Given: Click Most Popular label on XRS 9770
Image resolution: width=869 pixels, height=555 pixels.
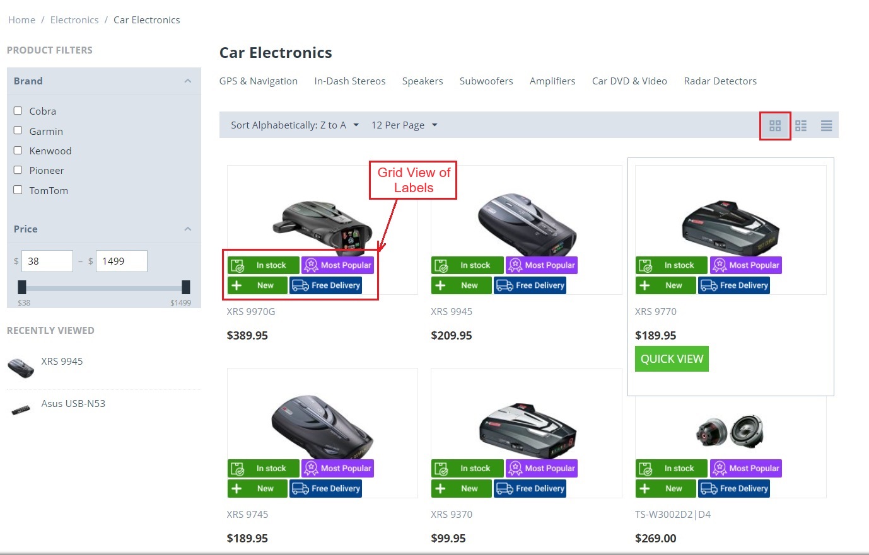Looking at the screenshot, I should click(746, 265).
